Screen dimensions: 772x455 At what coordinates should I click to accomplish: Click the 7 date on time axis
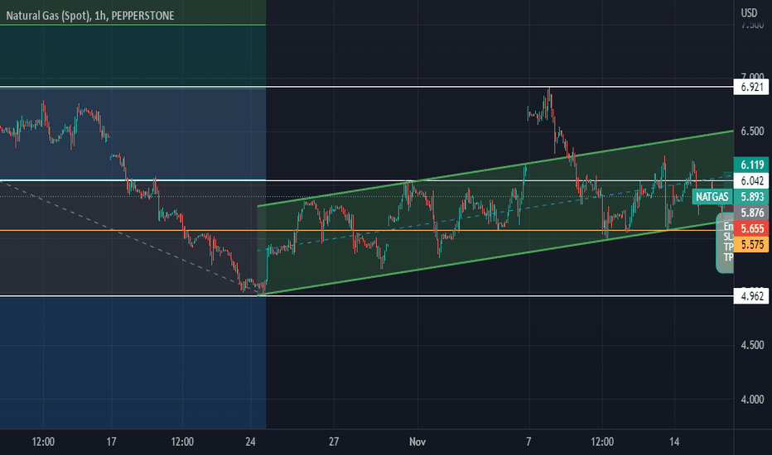click(x=528, y=442)
